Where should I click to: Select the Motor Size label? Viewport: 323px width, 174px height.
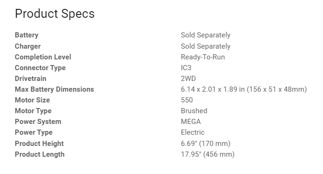32,100
